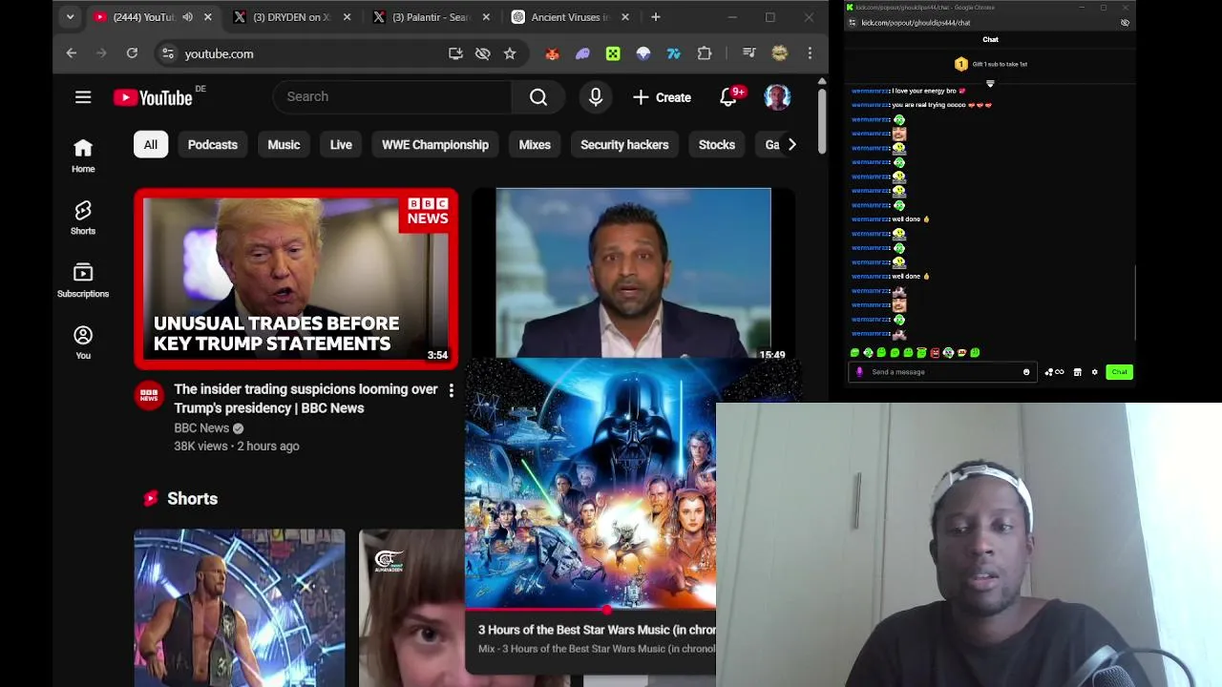1222x687 pixels.
Task: Open Subscriptions in YouTube sidebar
Action: point(83,281)
